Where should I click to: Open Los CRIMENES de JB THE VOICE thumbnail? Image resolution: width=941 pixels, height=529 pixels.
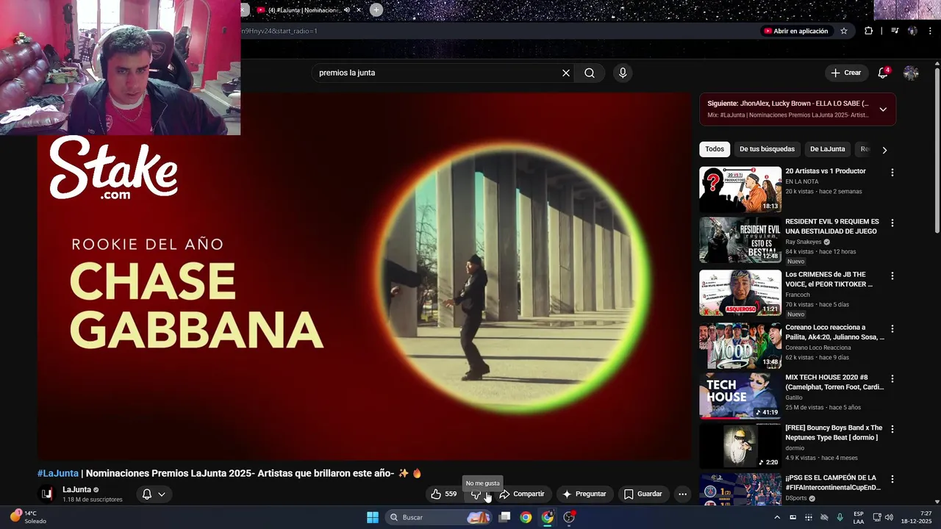pyautogui.click(x=740, y=292)
